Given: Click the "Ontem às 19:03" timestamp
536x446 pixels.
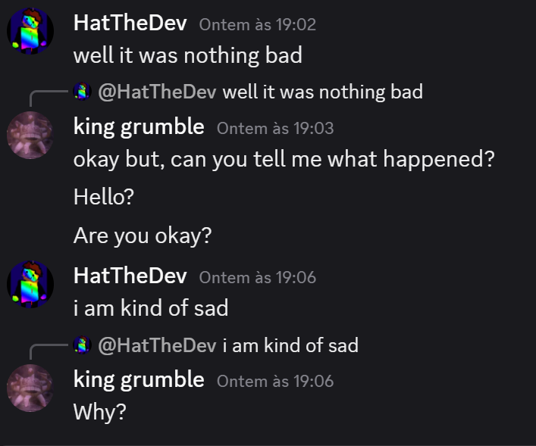Looking at the screenshot, I should pyautogui.click(x=275, y=128).
